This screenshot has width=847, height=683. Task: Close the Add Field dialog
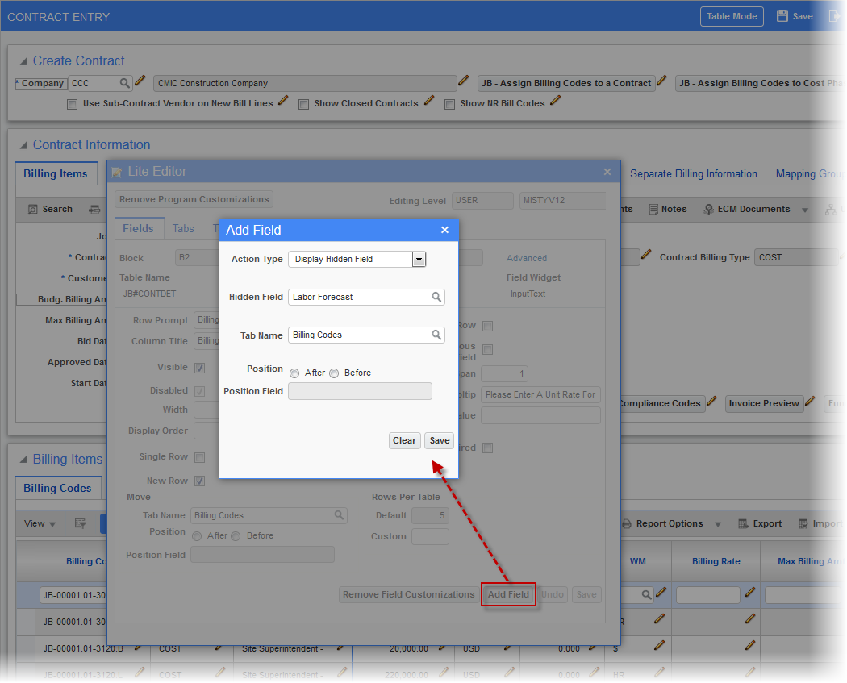444,230
